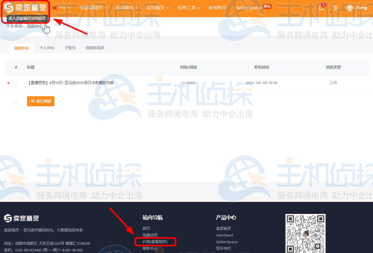This screenshot has height=253, width=373.
Task: Expand the 监控精灵 dropdown menu
Action: (157, 8)
